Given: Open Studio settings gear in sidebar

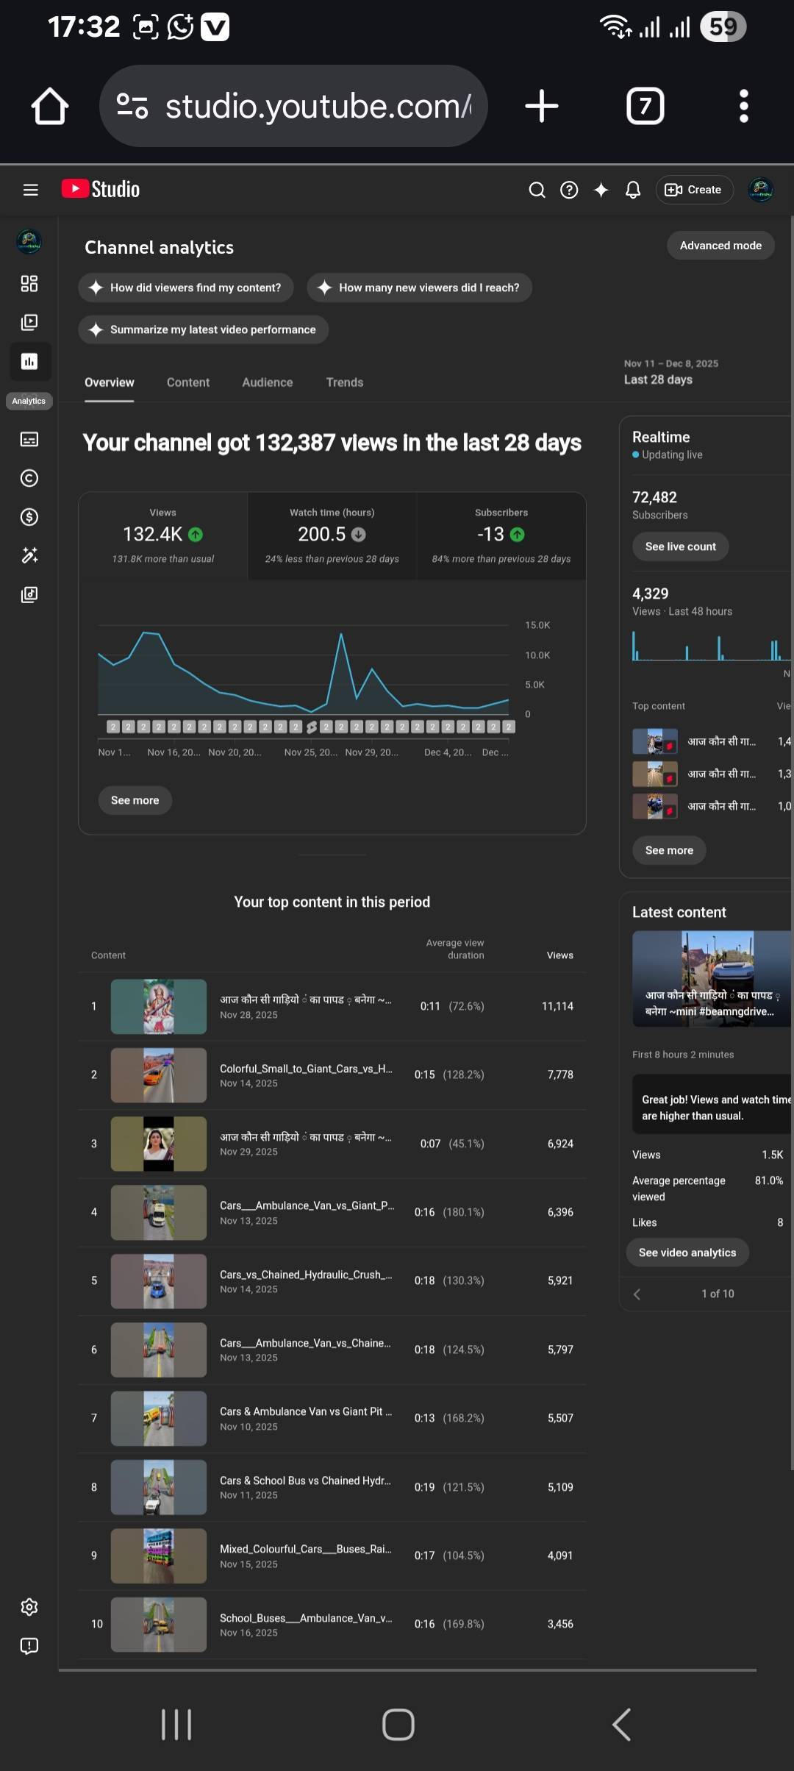Looking at the screenshot, I should (x=29, y=1607).
